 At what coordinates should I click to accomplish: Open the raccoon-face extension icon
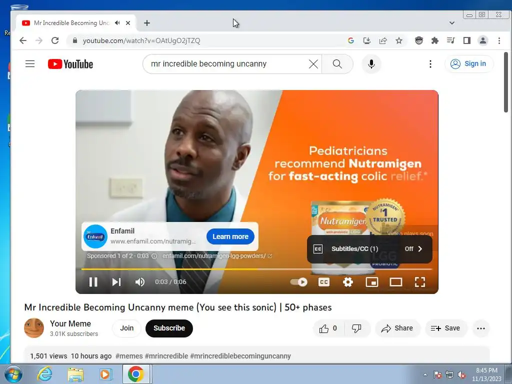click(x=419, y=40)
